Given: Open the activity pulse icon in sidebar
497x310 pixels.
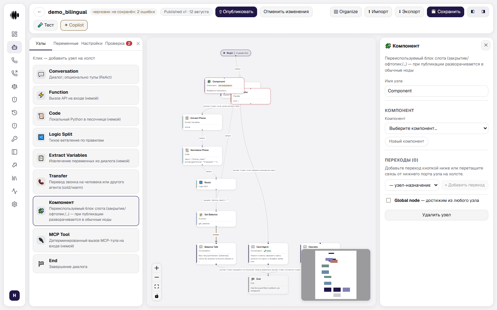Looking at the screenshot, I should tap(14, 191).
